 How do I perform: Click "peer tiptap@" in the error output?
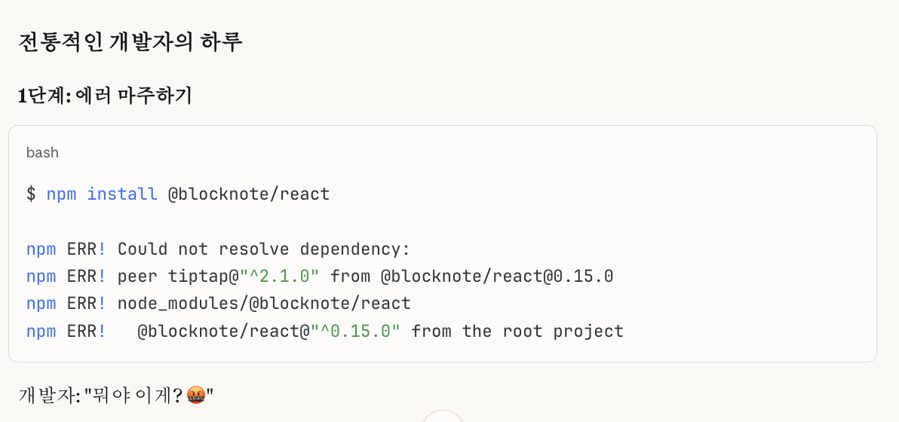pos(177,277)
